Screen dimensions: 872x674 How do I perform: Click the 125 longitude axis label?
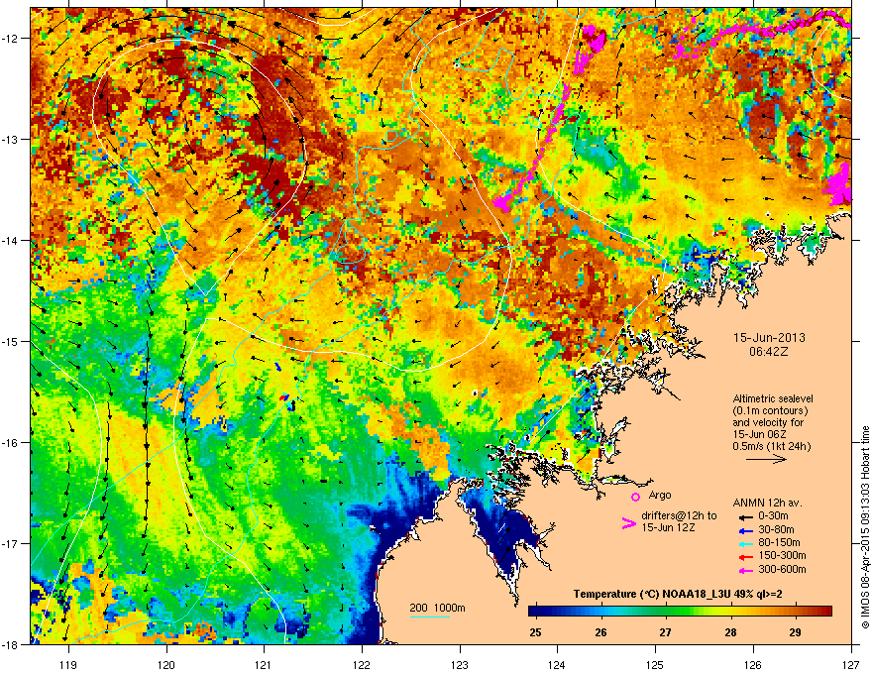click(x=655, y=664)
